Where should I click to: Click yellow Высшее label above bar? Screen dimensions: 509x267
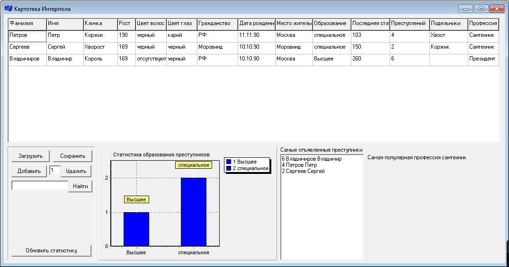pyautogui.click(x=136, y=199)
